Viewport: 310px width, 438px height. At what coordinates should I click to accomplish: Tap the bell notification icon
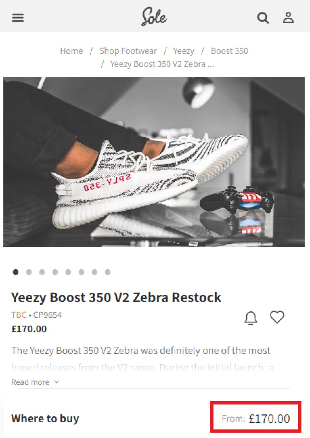click(251, 318)
